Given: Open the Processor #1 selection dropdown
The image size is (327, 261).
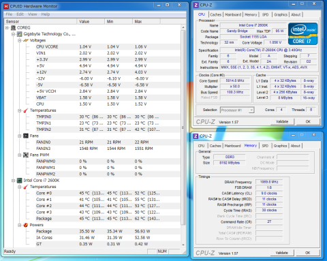Looking at the screenshot, I should point(251,110).
